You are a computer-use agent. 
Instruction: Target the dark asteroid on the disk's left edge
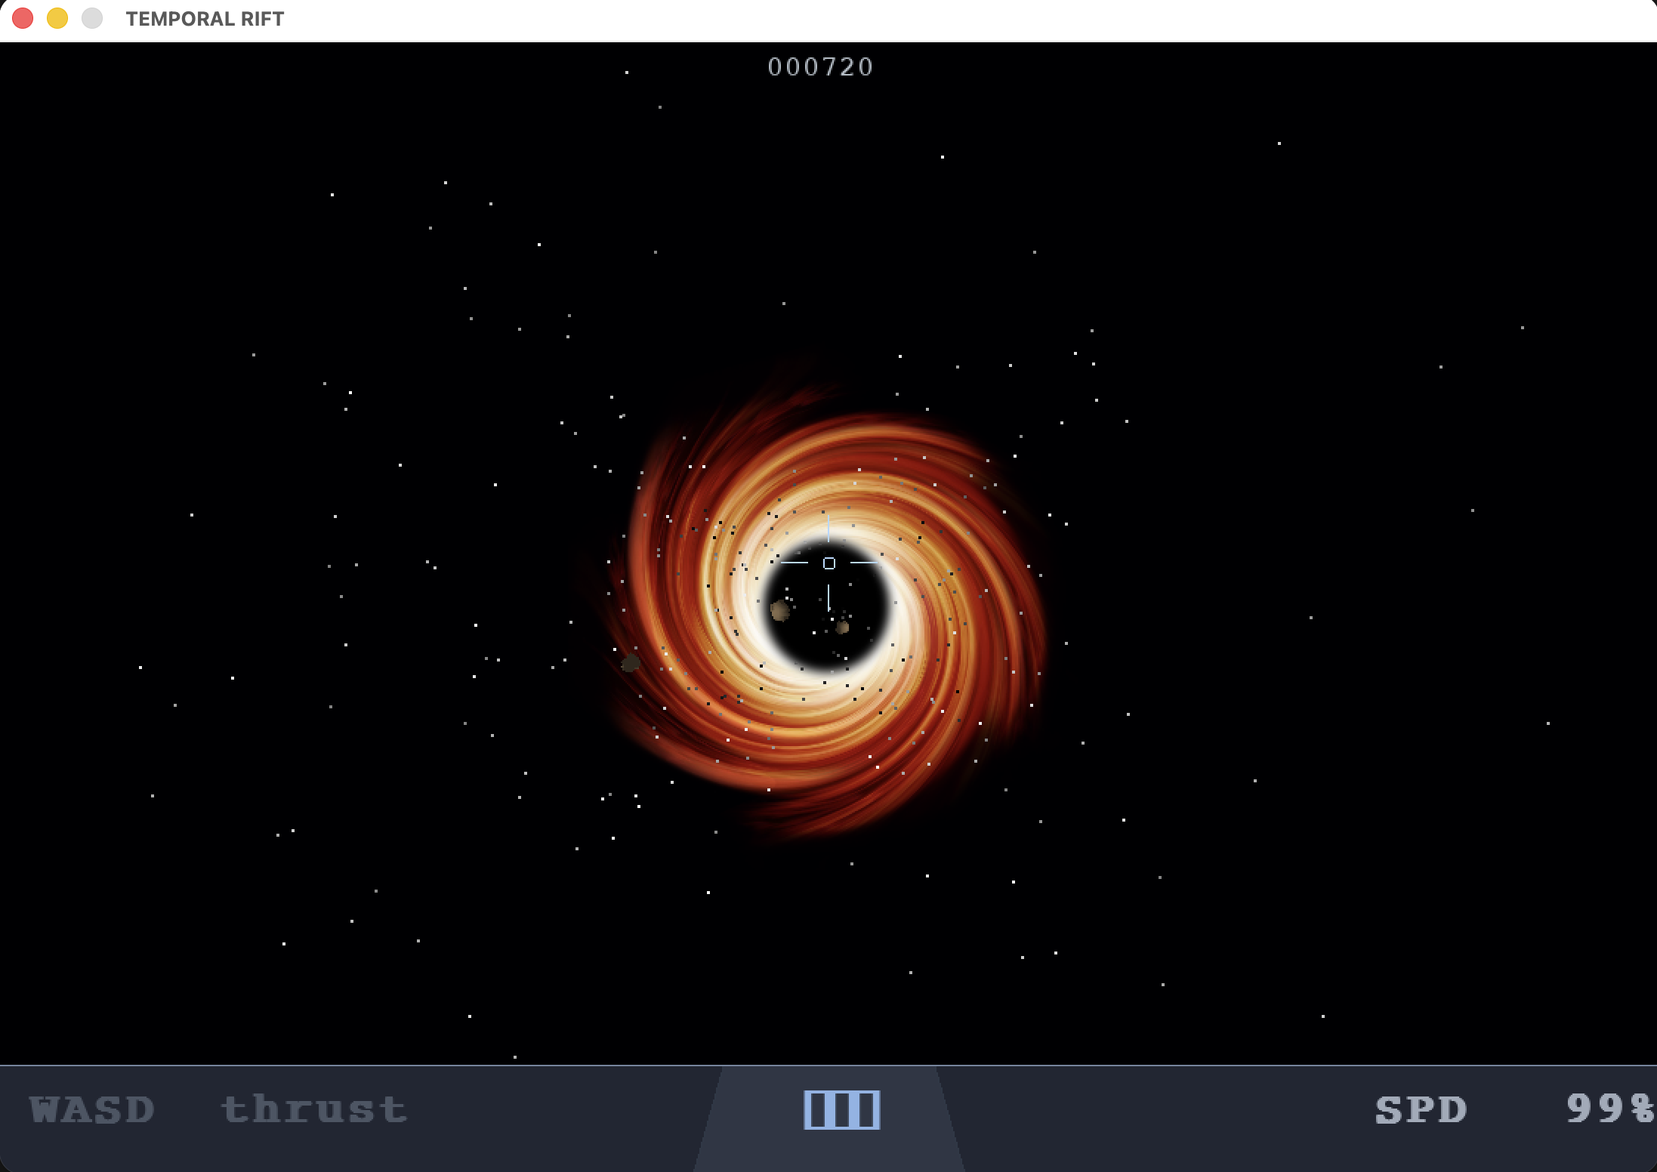pos(631,663)
